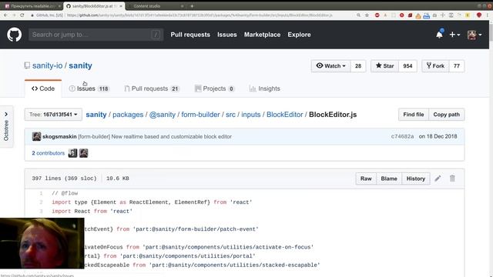Click the sanity breadcrumb root link
The image size is (493, 277).
[96, 115]
